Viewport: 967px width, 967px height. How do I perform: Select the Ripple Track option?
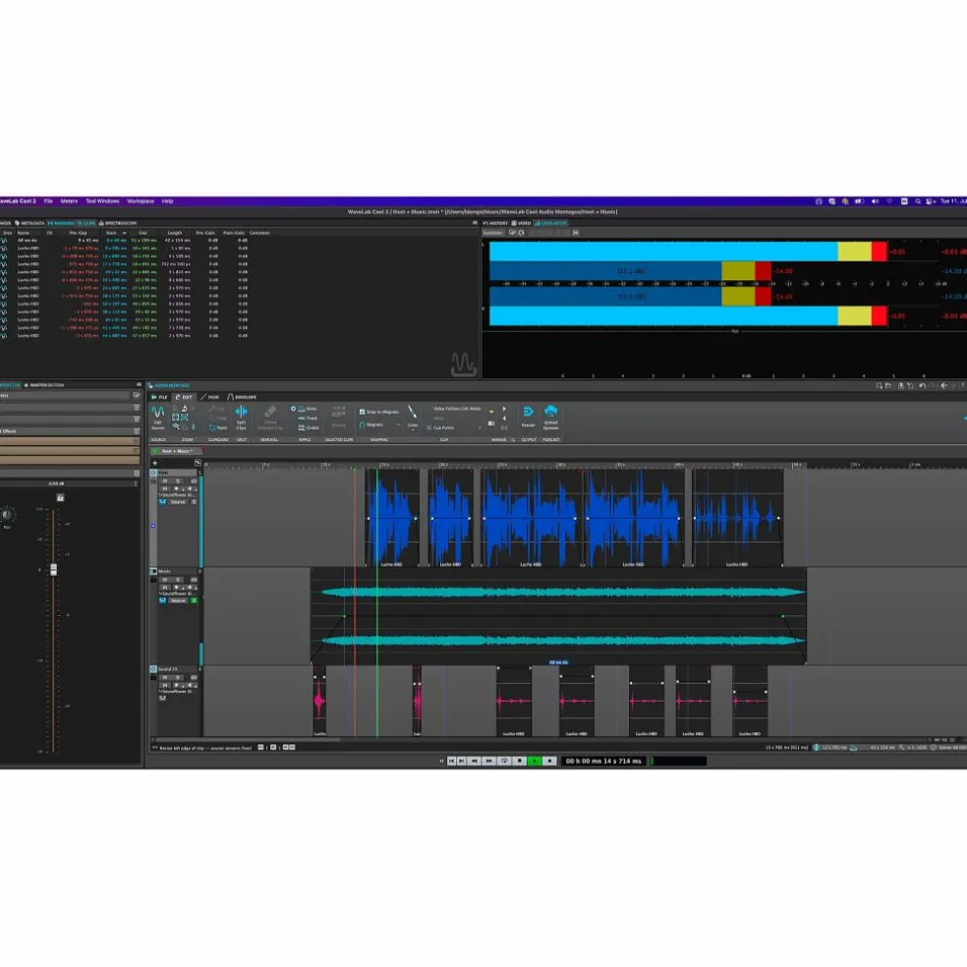click(308, 418)
